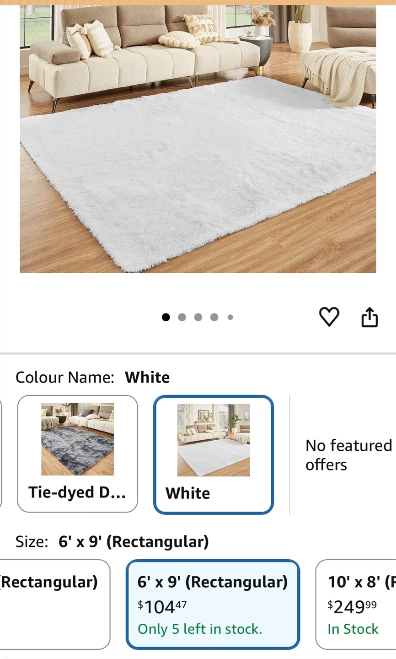Image resolution: width=396 pixels, height=659 pixels.
Task: Jump to second product image dot
Action: 182,317
